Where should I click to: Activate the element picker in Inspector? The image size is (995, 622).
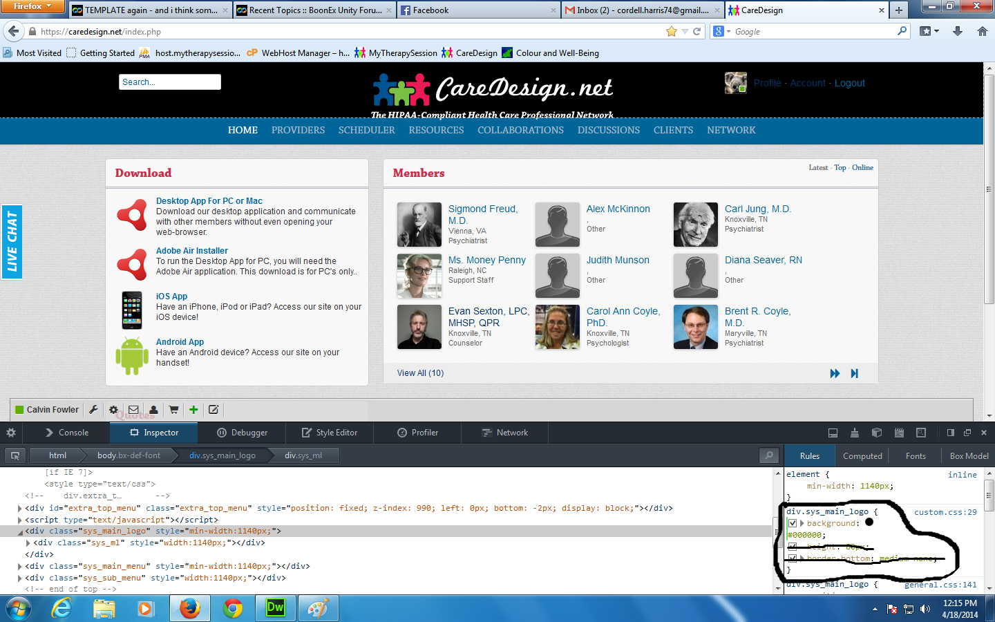click(15, 455)
